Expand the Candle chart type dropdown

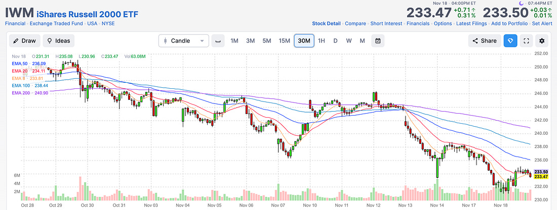click(x=184, y=41)
